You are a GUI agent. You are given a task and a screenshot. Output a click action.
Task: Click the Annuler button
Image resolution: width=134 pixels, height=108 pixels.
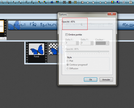(106, 80)
